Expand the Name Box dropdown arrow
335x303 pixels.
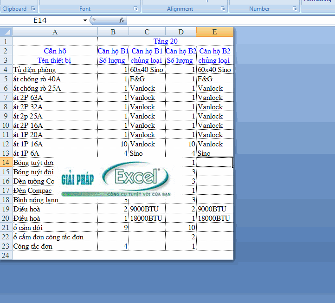click(85, 20)
